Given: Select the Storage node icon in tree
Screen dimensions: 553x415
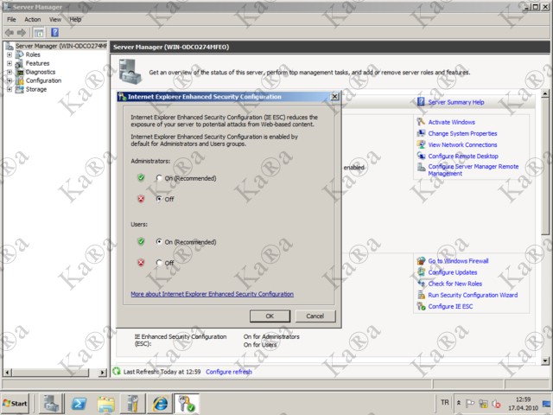Looking at the screenshot, I should pos(20,90).
